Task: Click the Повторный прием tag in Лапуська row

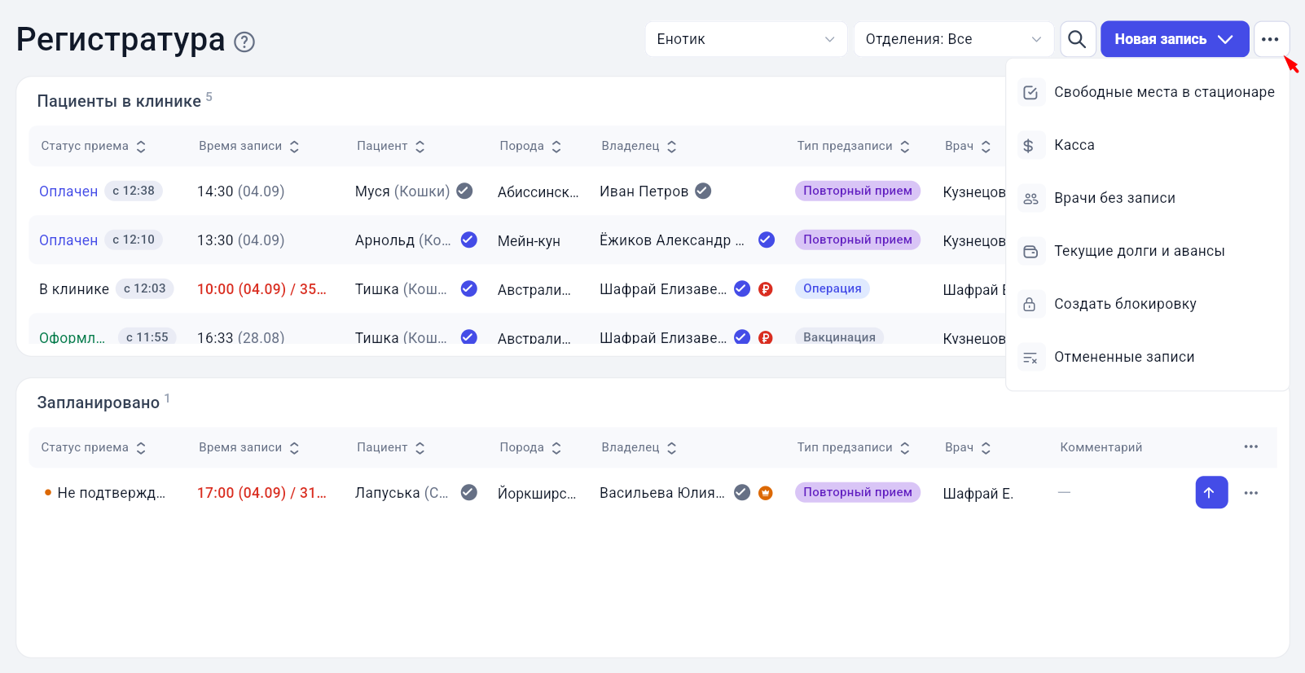Action: click(858, 492)
